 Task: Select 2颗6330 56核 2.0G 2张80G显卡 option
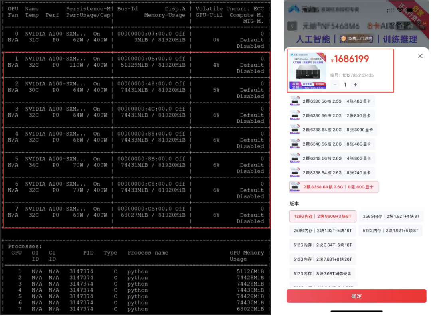click(332, 115)
